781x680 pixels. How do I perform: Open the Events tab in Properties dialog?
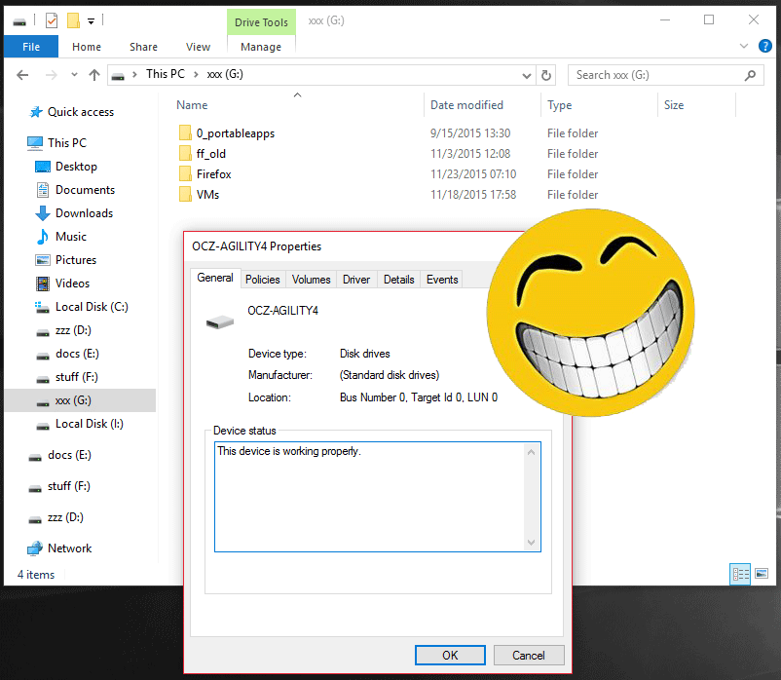pos(442,280)
